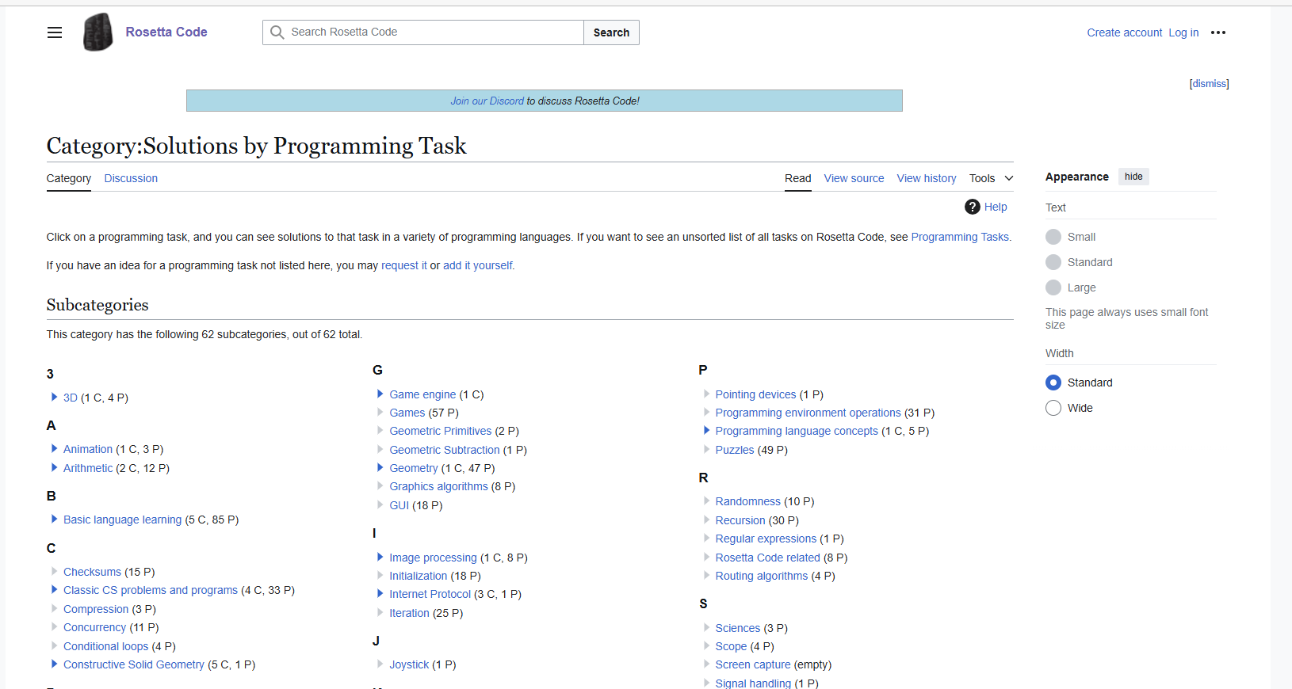Open the Compression category link
This screenshot has width=1292, height=689.
pyautogui.click(x=96, y=609)
